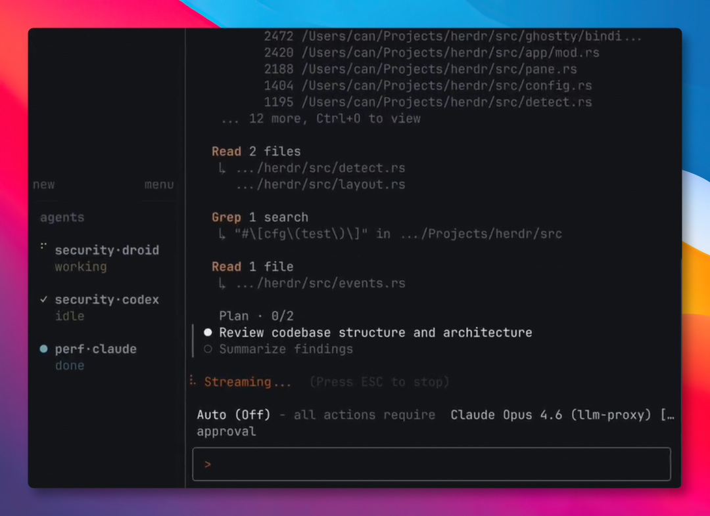Click the Streaming spinner icon
Image resolution: width=710 pixels, height=516 pixels.
193,380
